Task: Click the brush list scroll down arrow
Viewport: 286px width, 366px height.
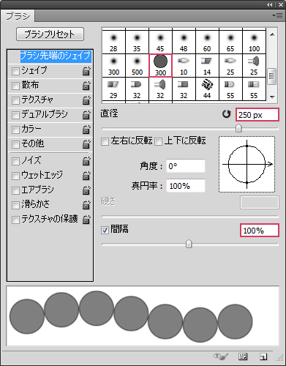Action: [x=272, y=97]
